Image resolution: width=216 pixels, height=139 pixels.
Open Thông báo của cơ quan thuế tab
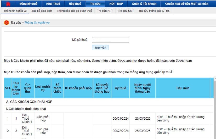click(x=74, y=11)
